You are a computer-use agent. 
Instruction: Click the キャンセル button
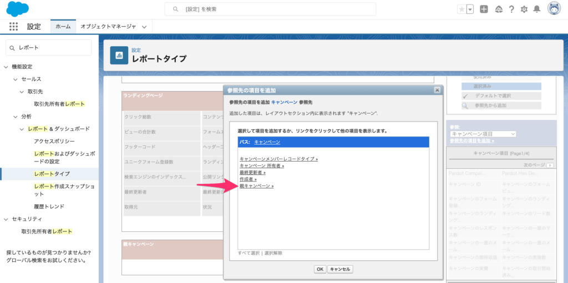pos(340,269)
